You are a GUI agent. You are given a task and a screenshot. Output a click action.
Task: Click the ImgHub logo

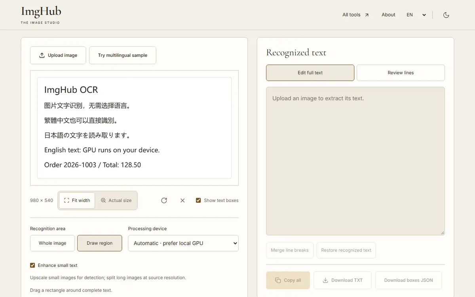coord(41,15)
